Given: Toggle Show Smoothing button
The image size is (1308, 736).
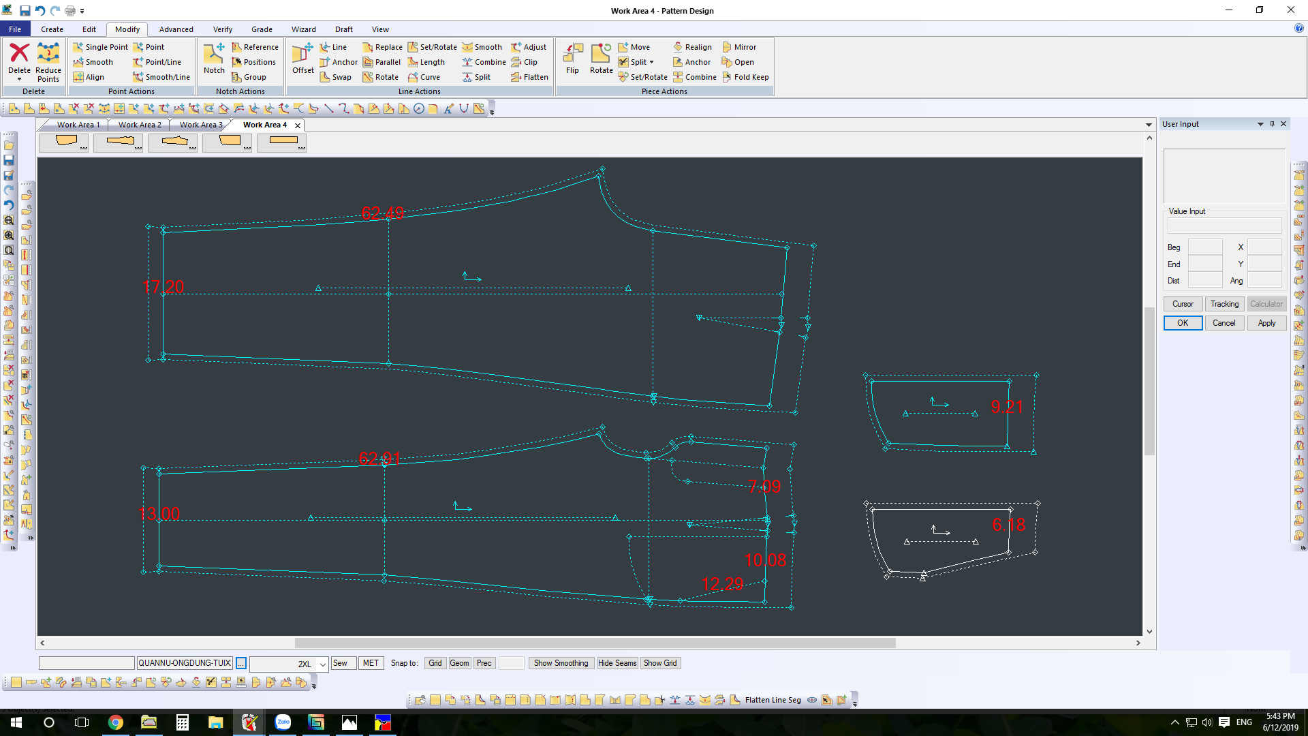Looking at the screenshot, I should [561, 663].
